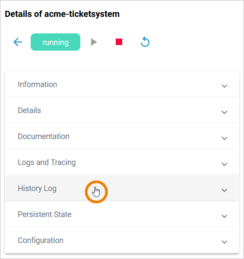Click the Information row chevron
Viewport: 244px width, 259px height.
coord(225,86)
